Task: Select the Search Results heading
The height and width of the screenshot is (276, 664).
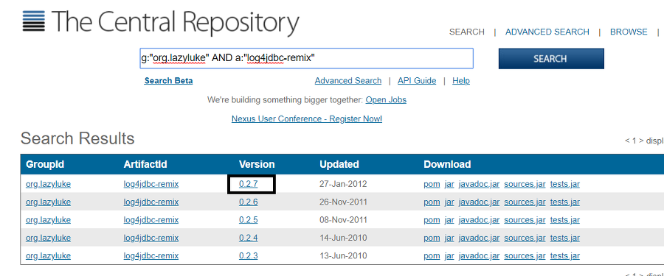Action: pos(77,138)
